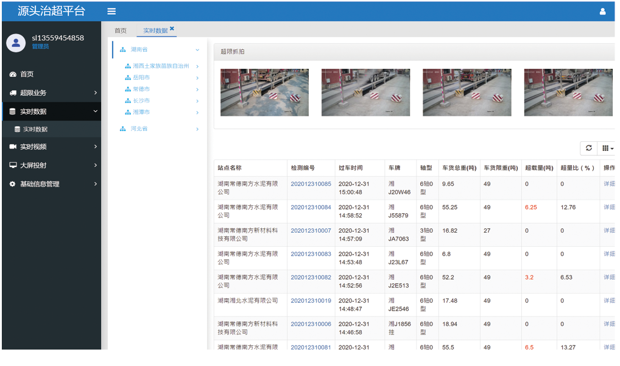Open detection record 202012310083
The width and height of the screenshot is (620, 366).
coord(311,254)
